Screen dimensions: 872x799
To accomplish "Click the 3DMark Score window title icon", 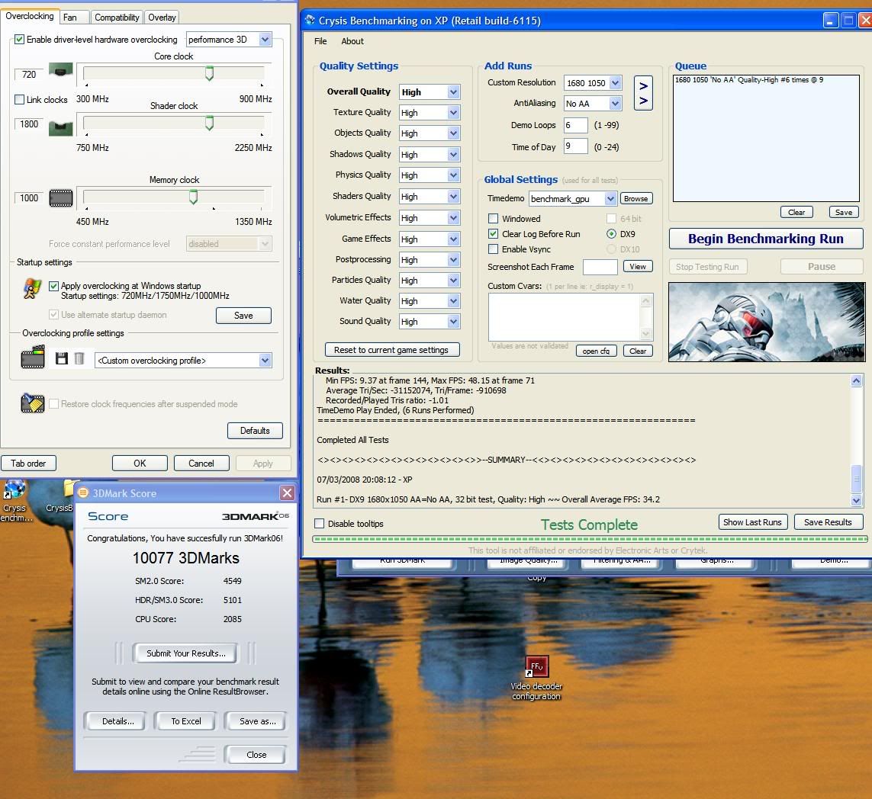I will coord(83,493).
